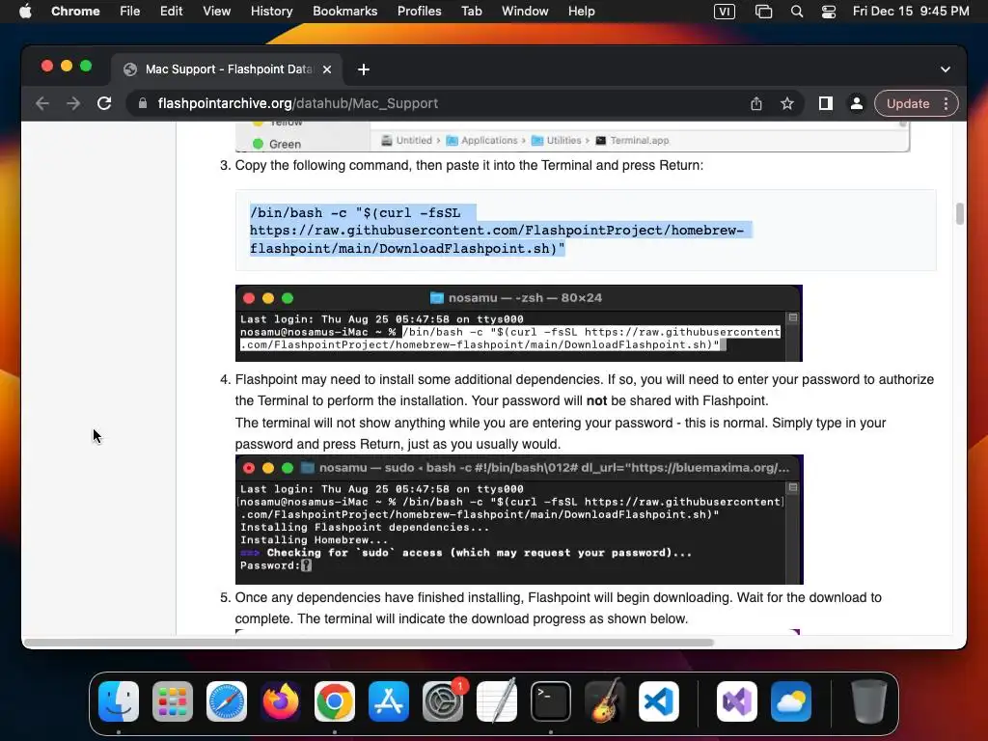This screenshot has width=988, height=741.
Task: Share this page via share icon
Action: click(756, 103)
